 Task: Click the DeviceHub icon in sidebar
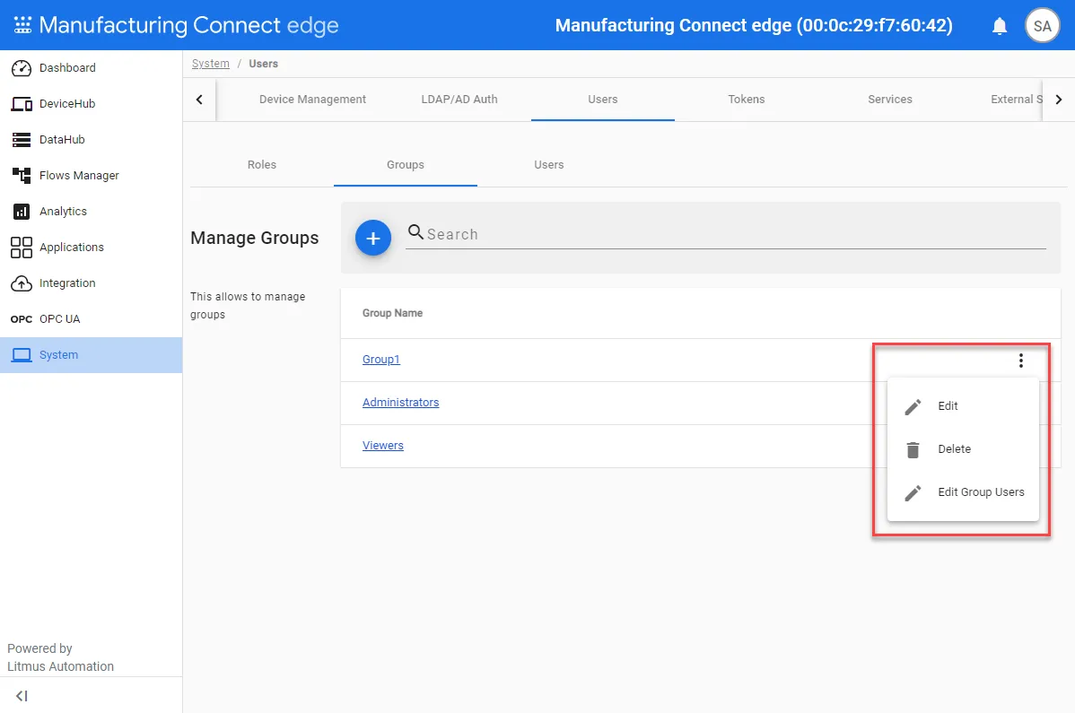22,104
